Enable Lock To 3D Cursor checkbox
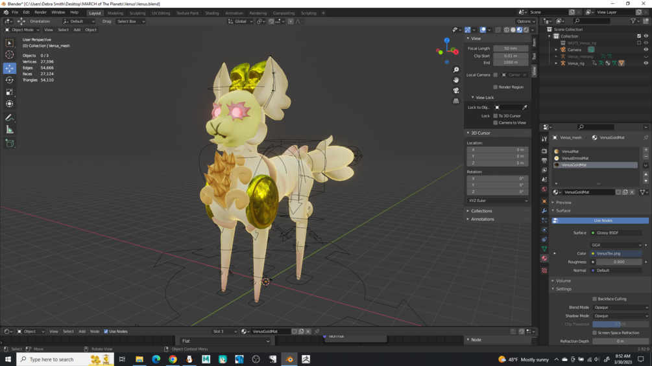652x366 pixels. (495, 116)
